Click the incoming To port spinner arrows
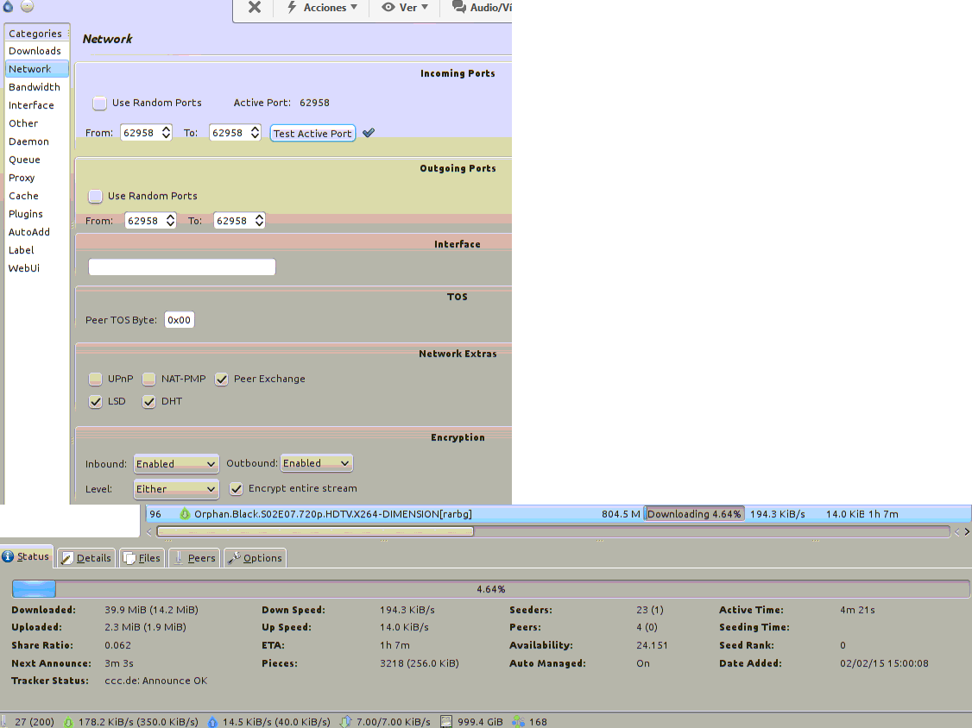The width and height of the screenshot is (972, 728). (x=255, y=133)
